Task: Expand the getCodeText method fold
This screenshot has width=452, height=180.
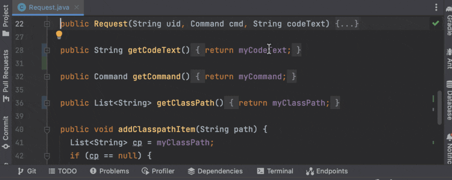Action: (47, 50)
